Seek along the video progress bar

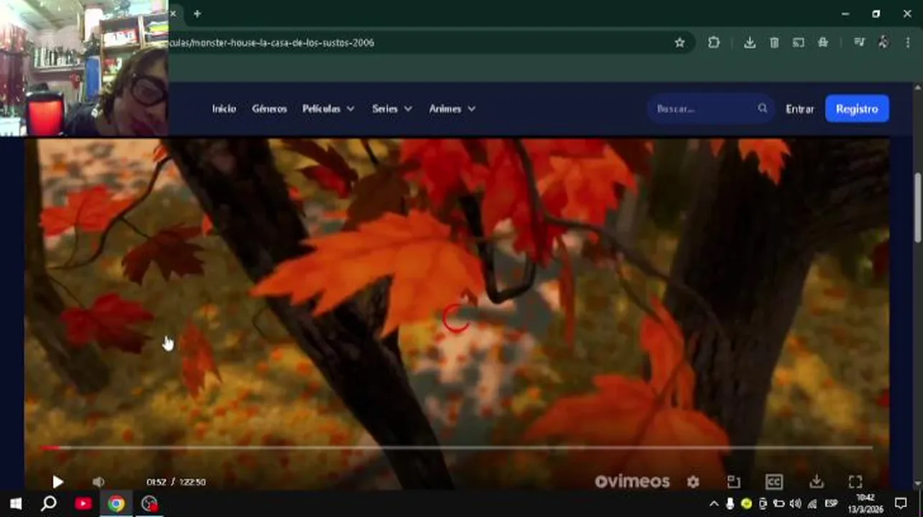(456, 447)
